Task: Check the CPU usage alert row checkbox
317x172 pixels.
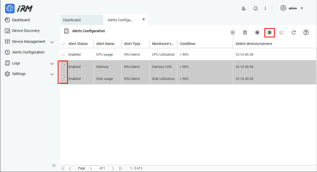Action: tap(63, 54)
